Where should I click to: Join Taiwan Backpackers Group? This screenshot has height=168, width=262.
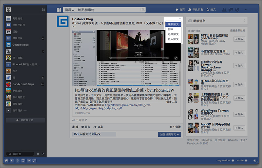pyautogui.click(x=239, y=66)
